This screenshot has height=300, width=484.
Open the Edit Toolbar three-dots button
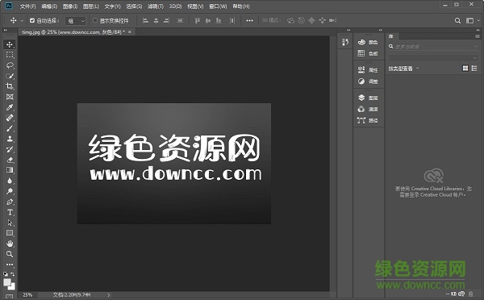click(x=10, y=265)
